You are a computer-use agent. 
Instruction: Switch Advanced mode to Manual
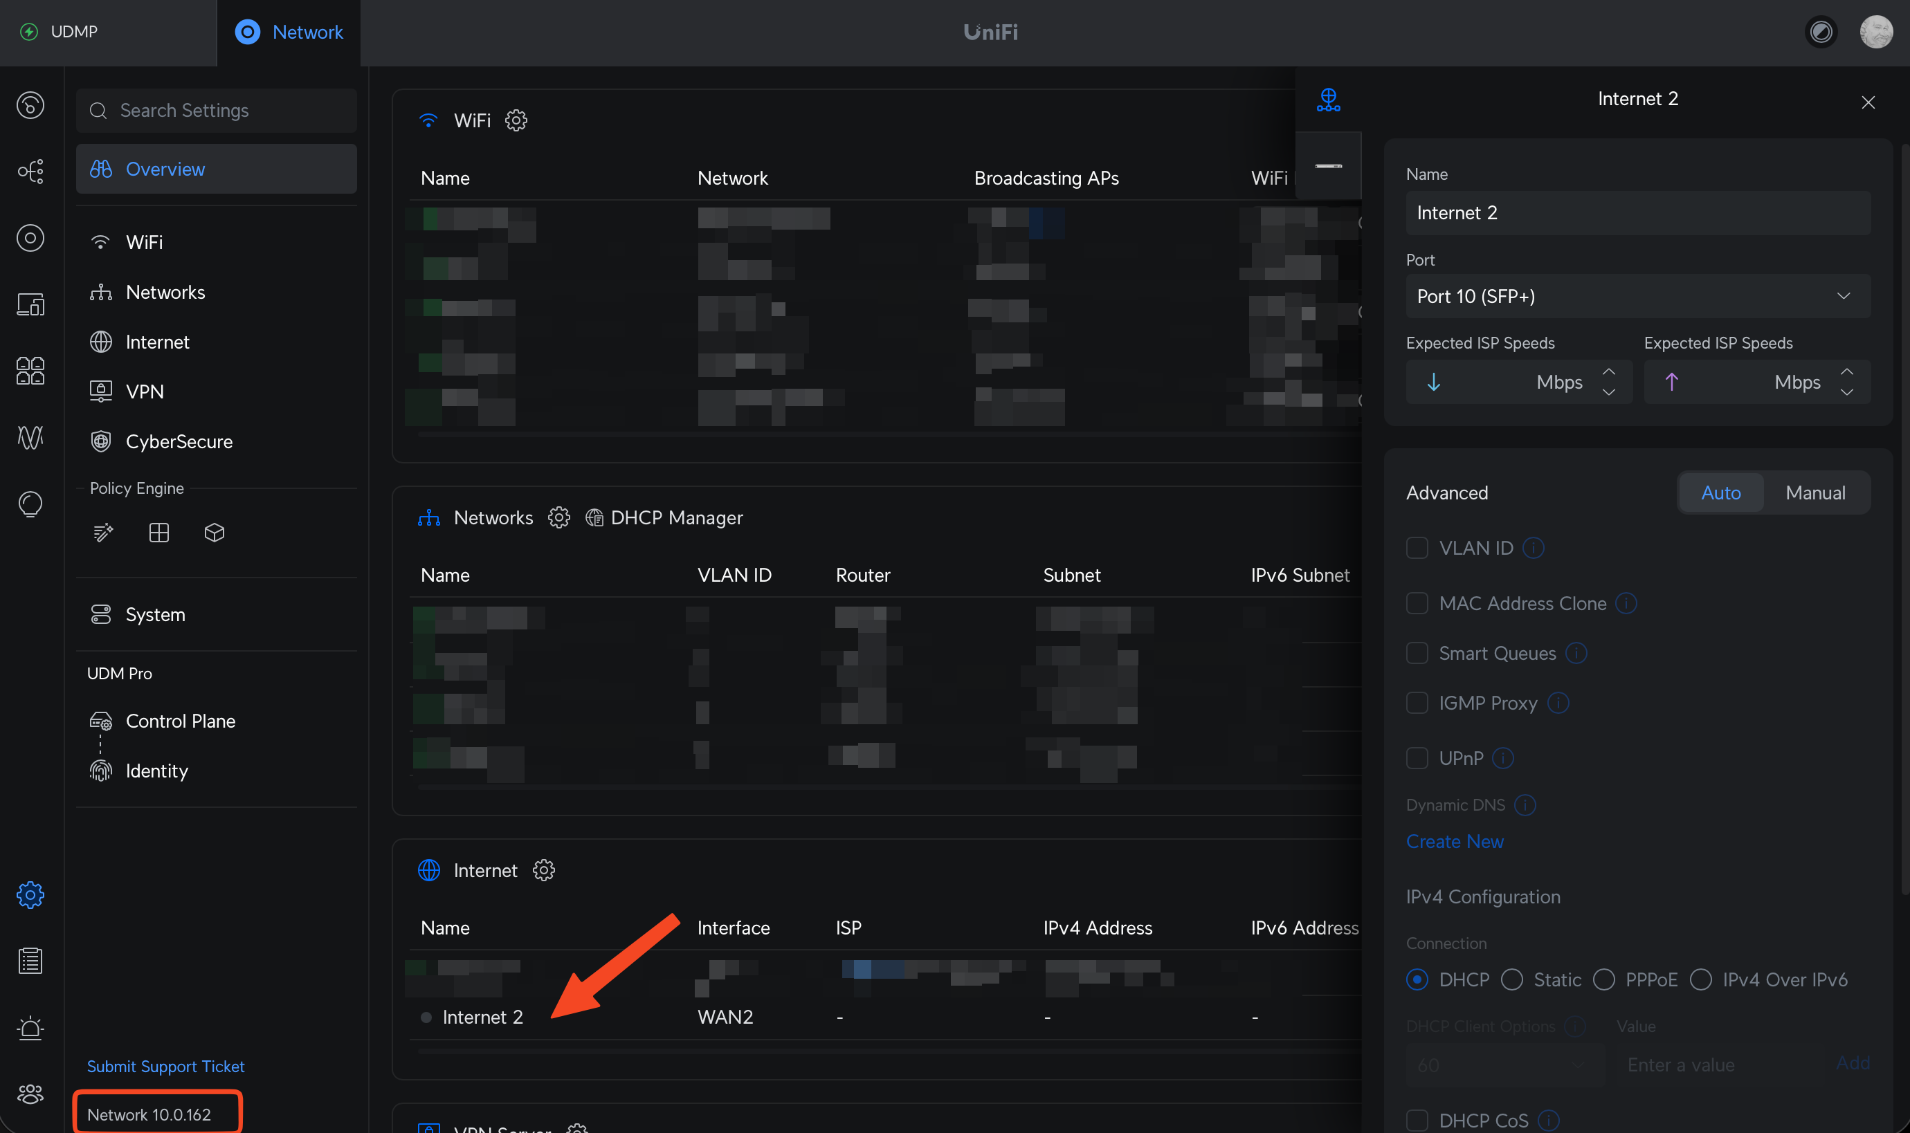coord(1814,493)
